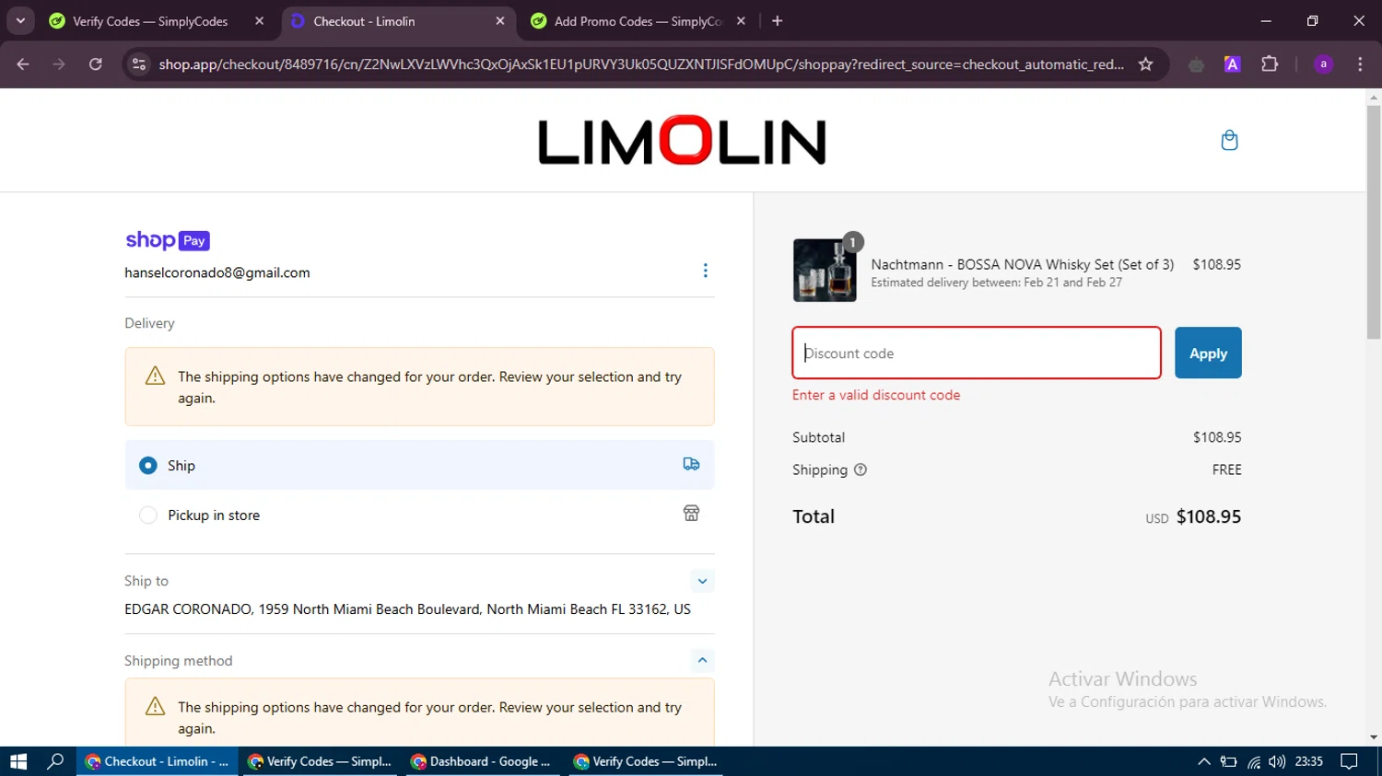
Task: View site information icon in address bar
Action: click(x=139, y=64)
